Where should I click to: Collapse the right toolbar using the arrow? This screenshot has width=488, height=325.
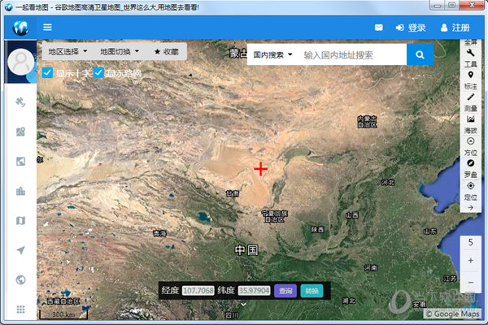click(x=471, y=207)
